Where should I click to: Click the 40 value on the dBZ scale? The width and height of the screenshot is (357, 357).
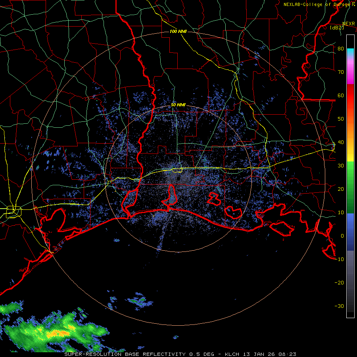[x=341, y=142]
